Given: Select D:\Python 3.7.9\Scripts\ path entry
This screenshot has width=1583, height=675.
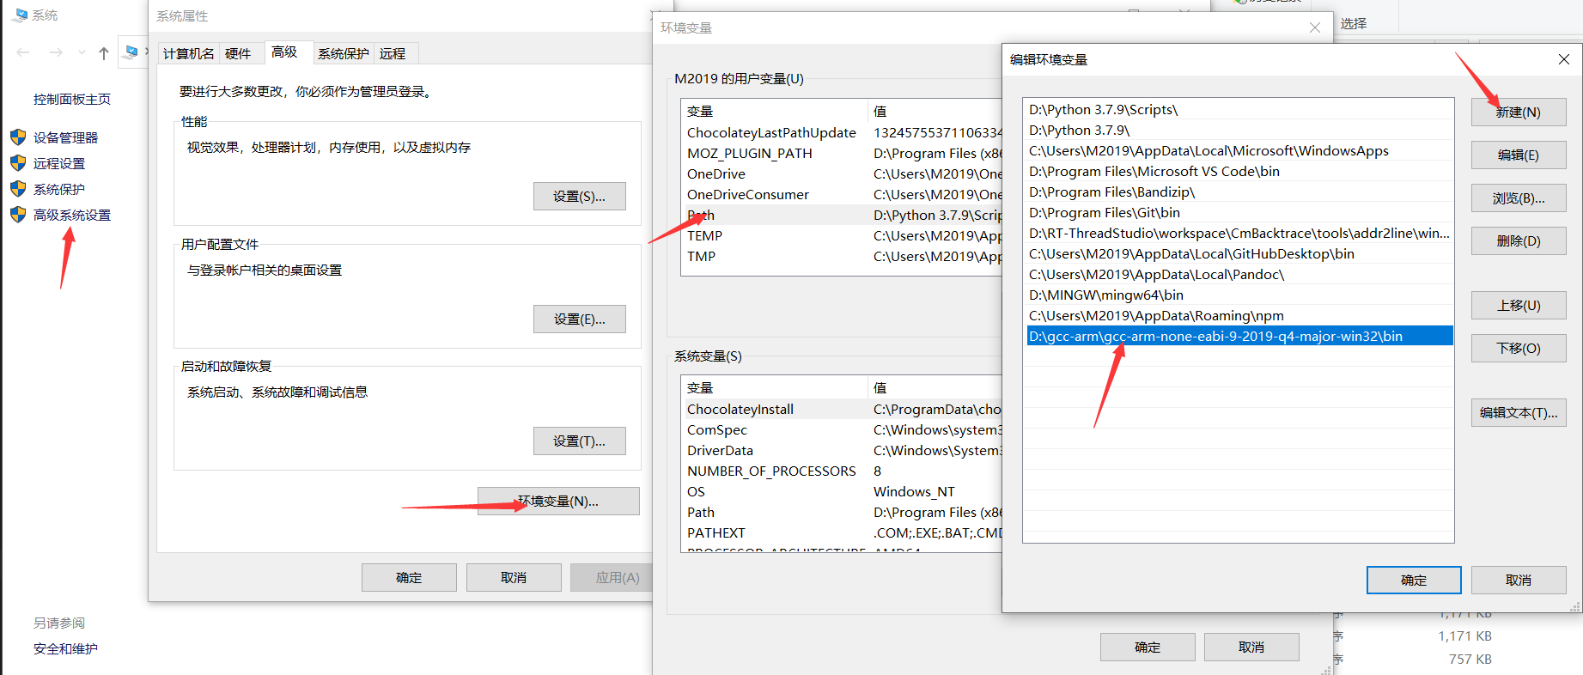Looking at the screenshot, I should click(x=1239, y=109).
